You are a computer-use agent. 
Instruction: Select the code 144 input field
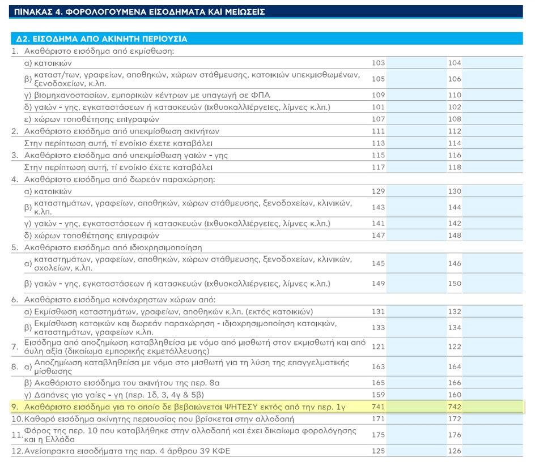[x=492, y=207]
